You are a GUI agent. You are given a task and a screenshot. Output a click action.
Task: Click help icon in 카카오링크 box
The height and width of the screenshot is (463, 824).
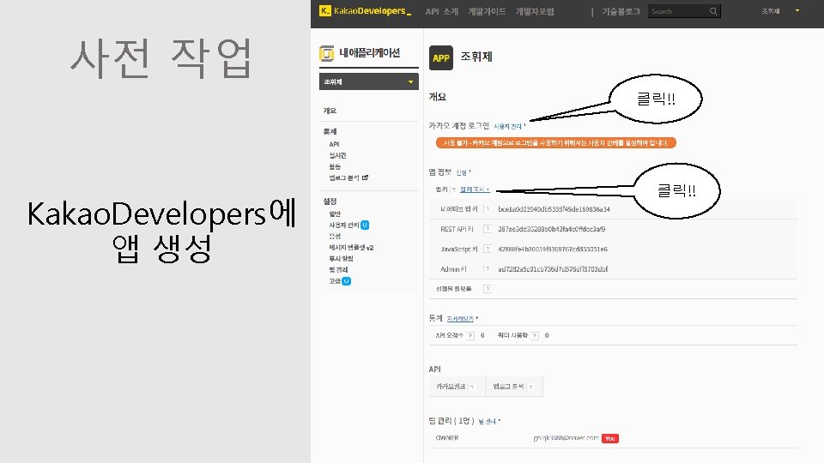pos(472,387)
